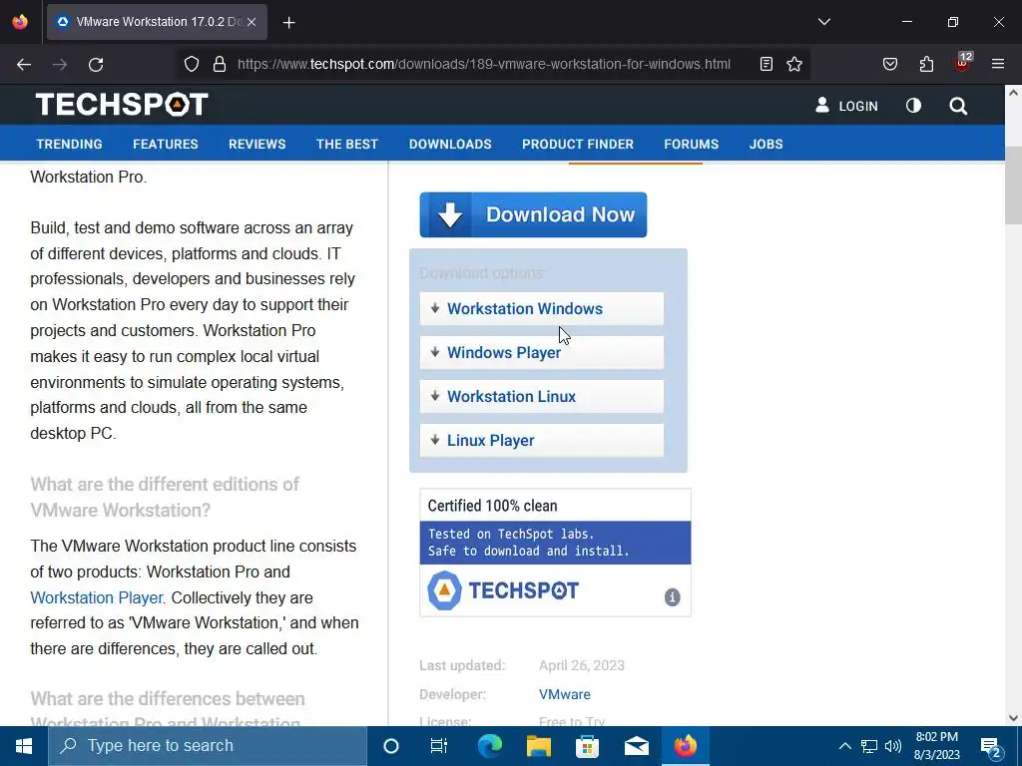Viewport: 1022px width, 766px height.
Task: Click the scrollbar up arrow
Action: coord(1013,93)
